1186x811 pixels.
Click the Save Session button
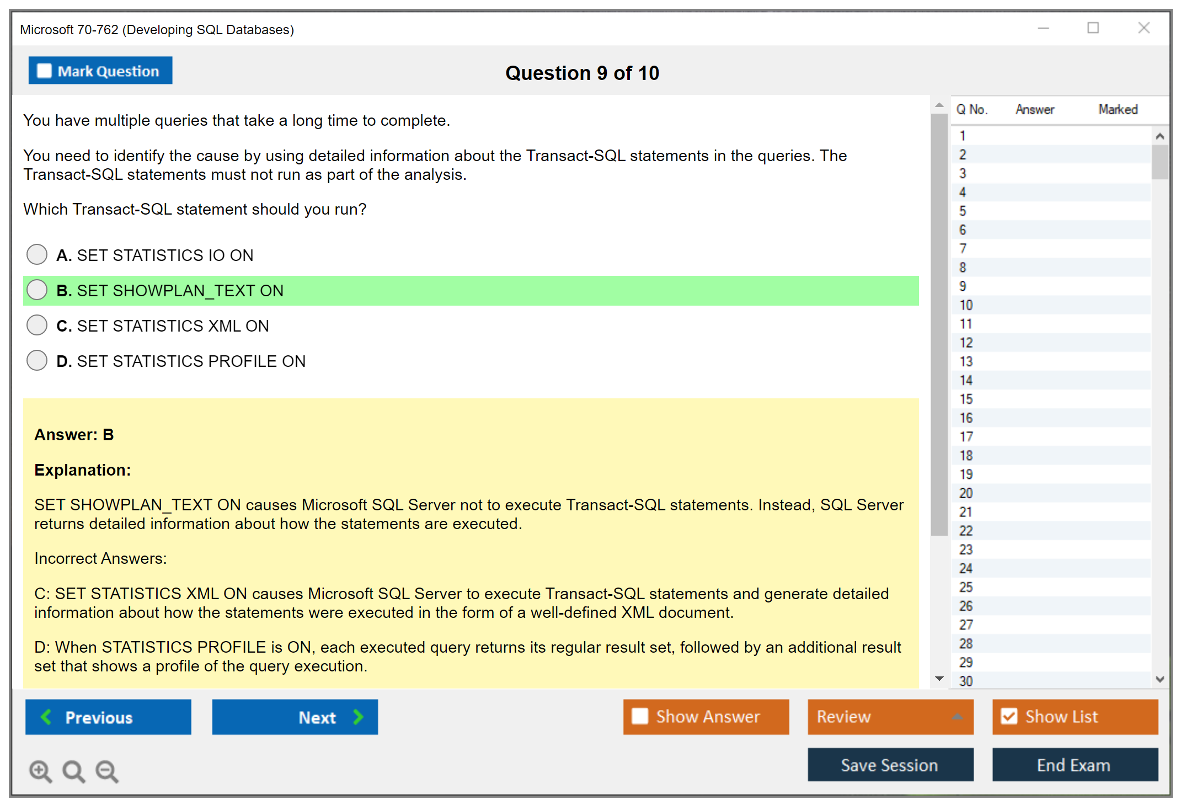890,765
